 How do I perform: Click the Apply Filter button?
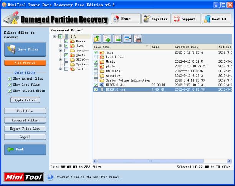click(25, 100)
